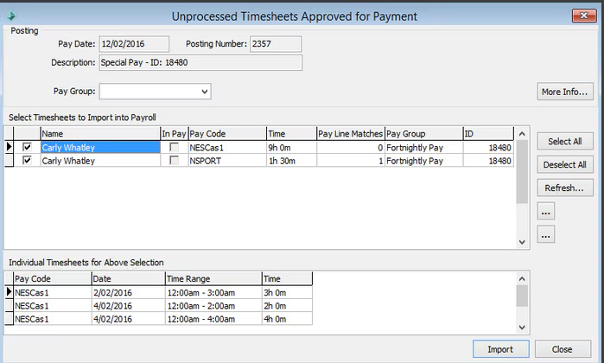Viewport: 604px width, 363px height.
Task: Close the Unprocessed Timesheets dialog window
Action: pyautogui.click(x=584, y=16)
